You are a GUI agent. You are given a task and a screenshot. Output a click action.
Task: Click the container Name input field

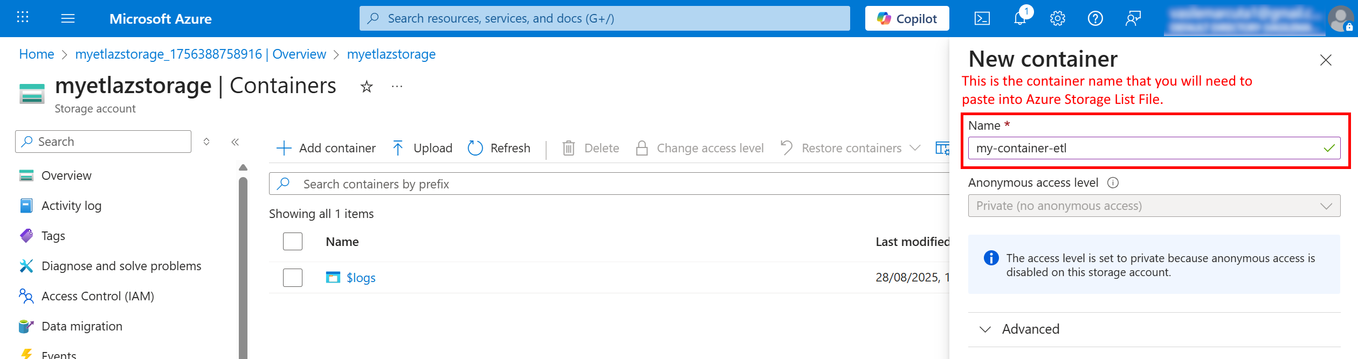pyautogui.click(x=1154, y=148)
